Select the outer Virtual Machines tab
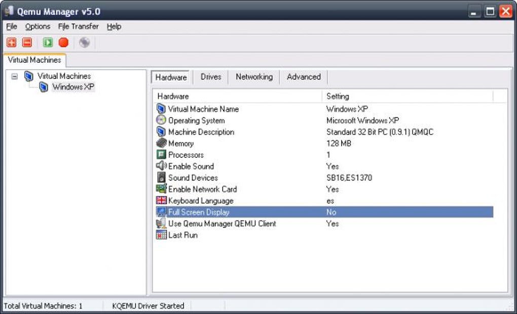517x314 pixels. pos(34,60)
